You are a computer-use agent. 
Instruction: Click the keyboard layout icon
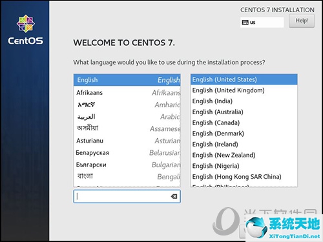(245, 23)
